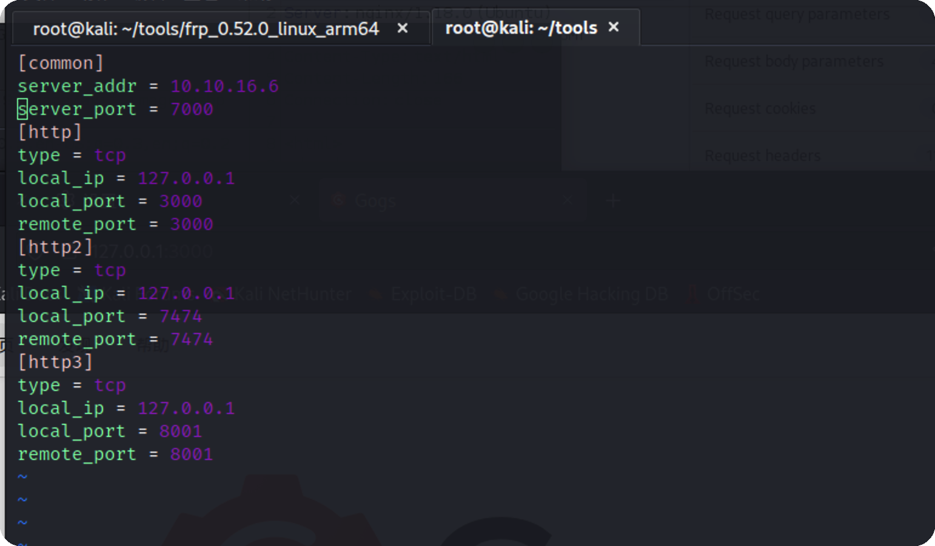
Task: Select the Gogs tab in background browser
Action: pos(452,200)
